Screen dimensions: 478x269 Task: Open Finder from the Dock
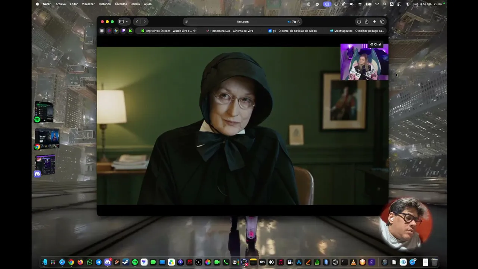pos(44,262)
